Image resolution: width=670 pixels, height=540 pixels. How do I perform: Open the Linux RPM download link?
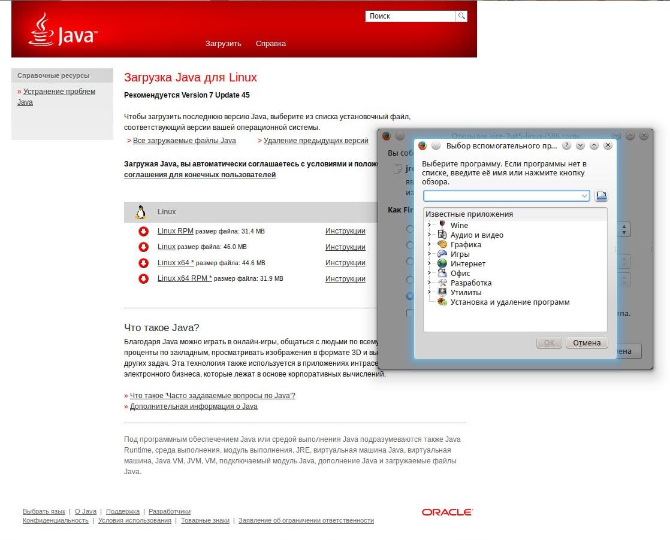click(175, 231)
